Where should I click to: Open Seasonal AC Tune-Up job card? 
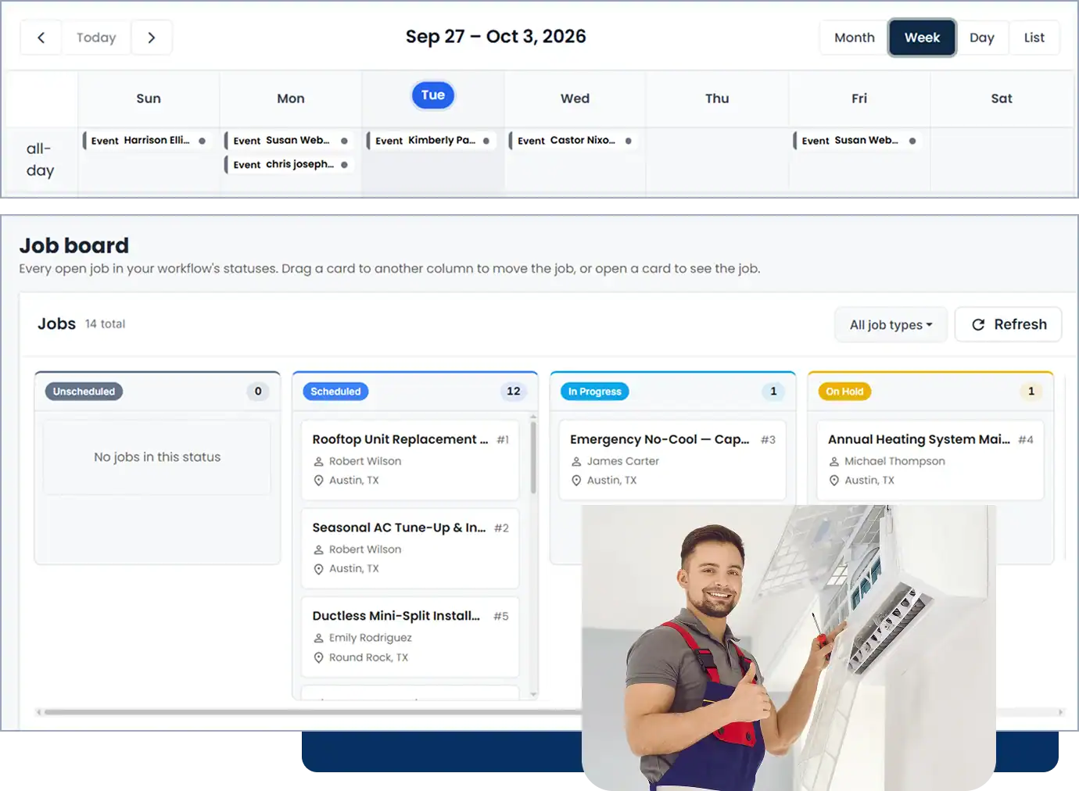tap(410, 549)
